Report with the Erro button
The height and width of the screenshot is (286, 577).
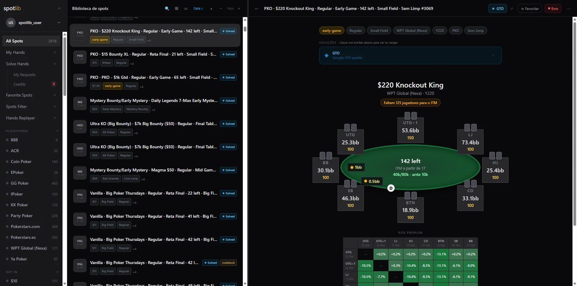[553, 8]
